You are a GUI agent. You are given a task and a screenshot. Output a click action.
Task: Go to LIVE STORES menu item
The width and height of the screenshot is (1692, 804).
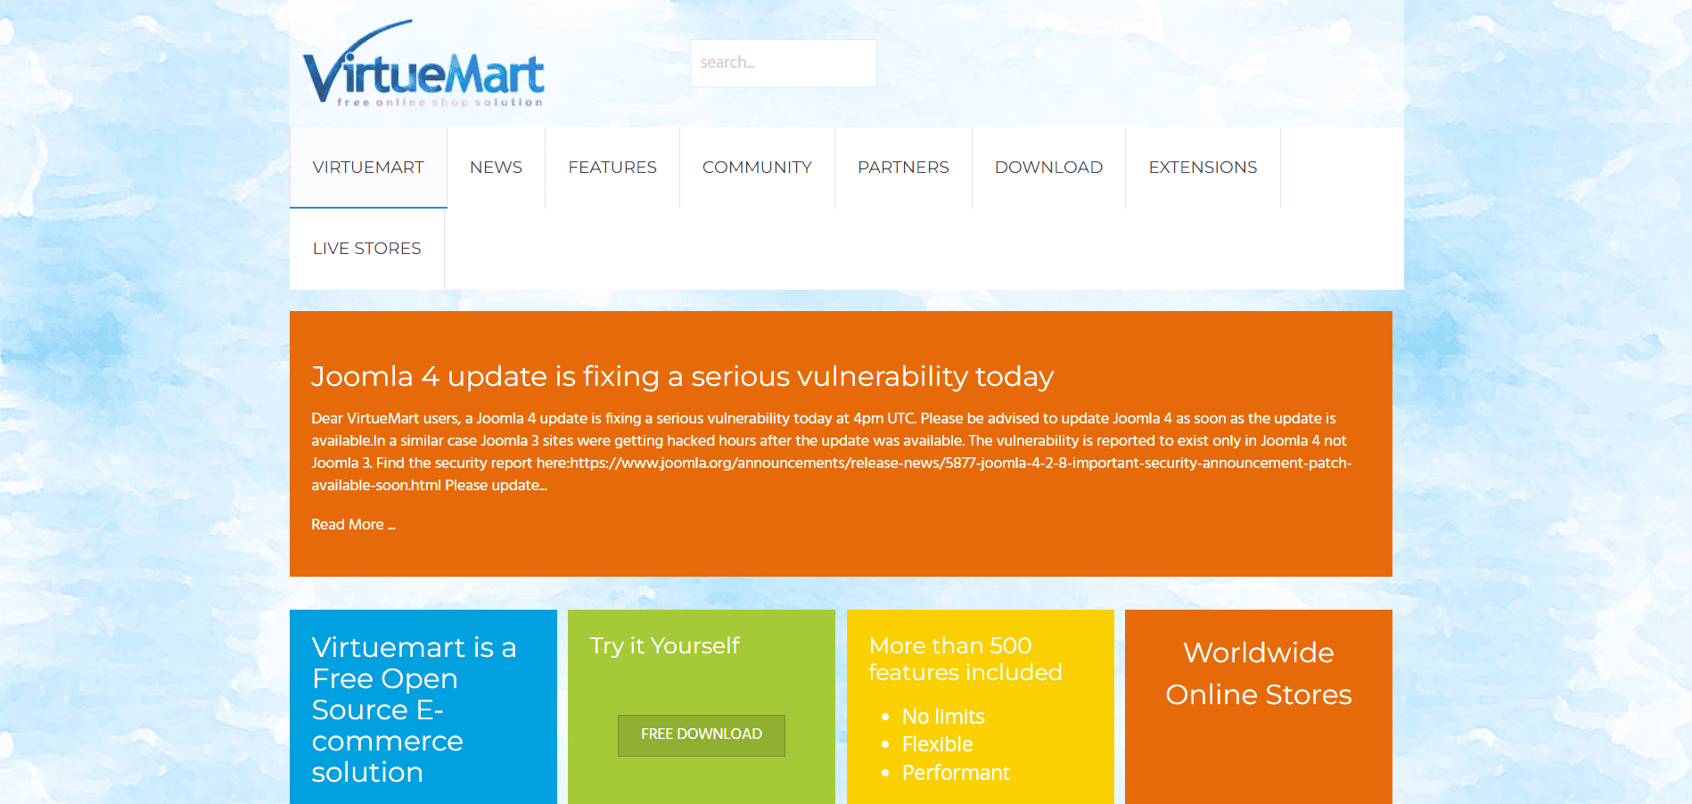(x=366, y=249)
